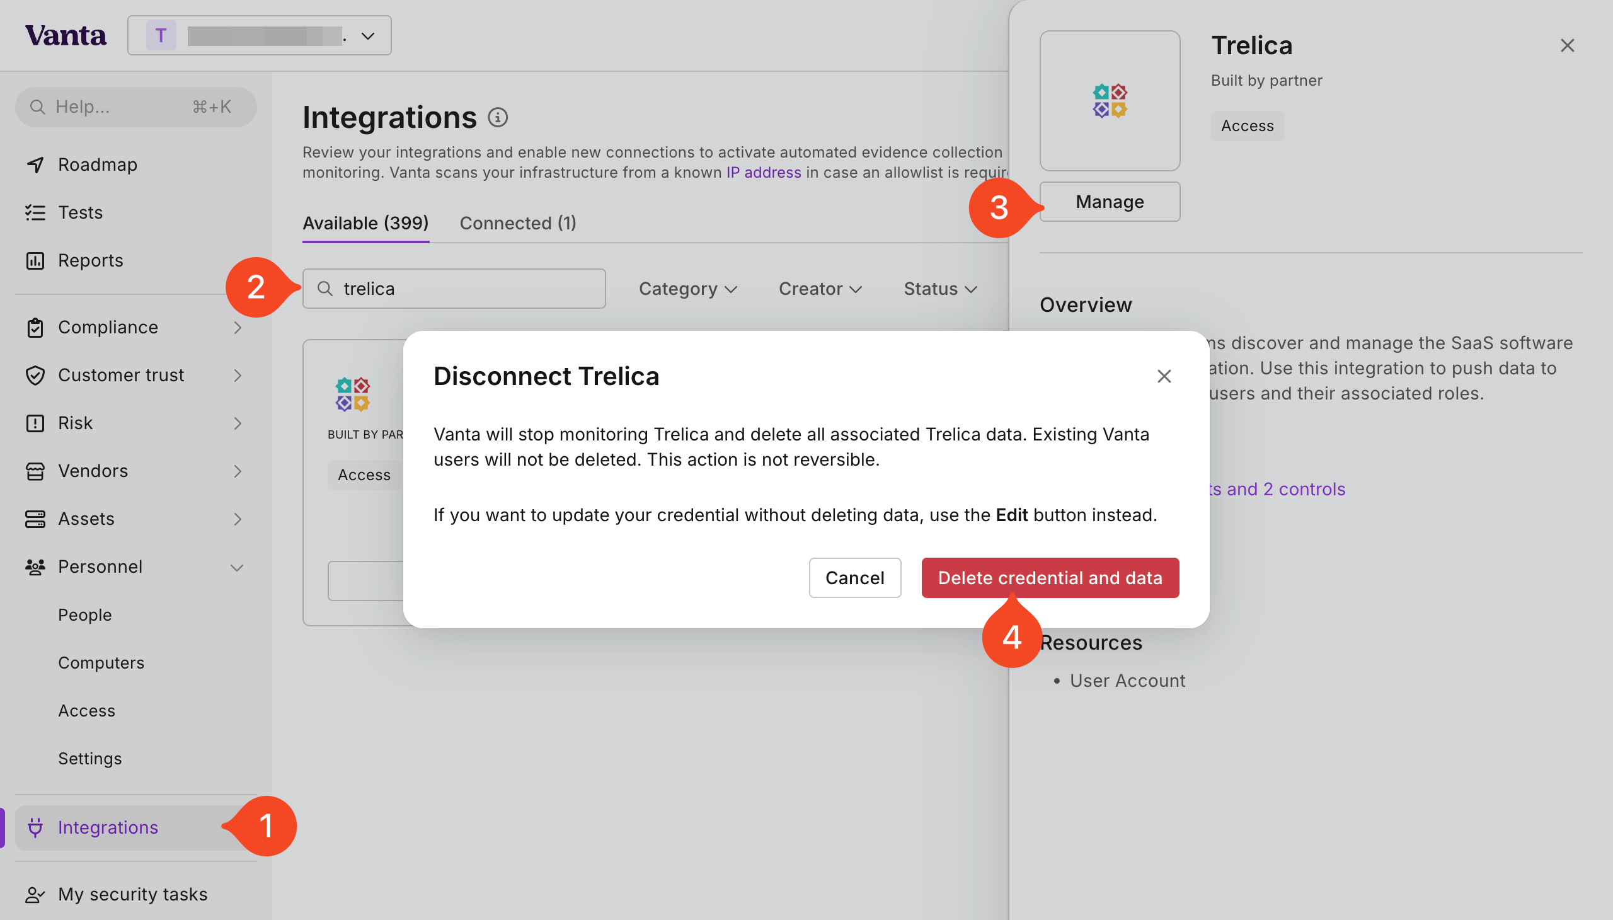Click Delete credential and data
The width and height of the screenshot is (1613, 920).
(x=1050, y=578)
